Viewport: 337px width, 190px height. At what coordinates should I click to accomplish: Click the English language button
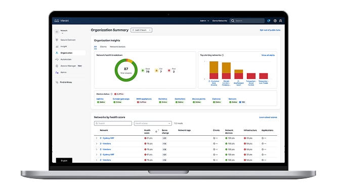[x=64, y=161]
